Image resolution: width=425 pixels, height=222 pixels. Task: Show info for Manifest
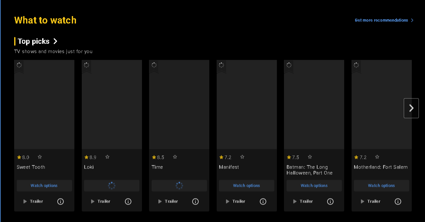263,201
